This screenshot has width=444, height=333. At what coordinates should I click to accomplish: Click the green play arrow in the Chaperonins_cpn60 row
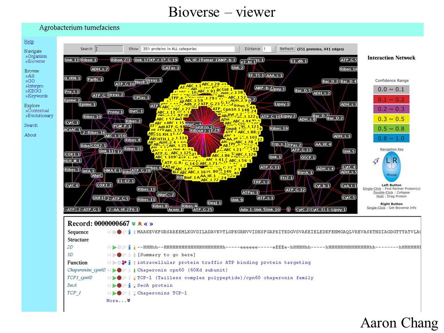(x=114, y=271)
